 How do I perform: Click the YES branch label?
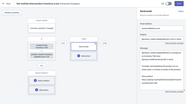point(63,43)
